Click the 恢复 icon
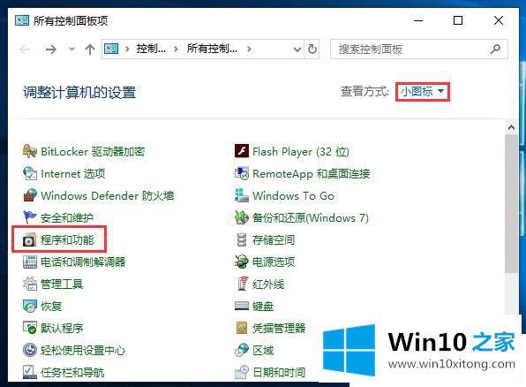The image size is (526, 387). (x=29, y=306)
